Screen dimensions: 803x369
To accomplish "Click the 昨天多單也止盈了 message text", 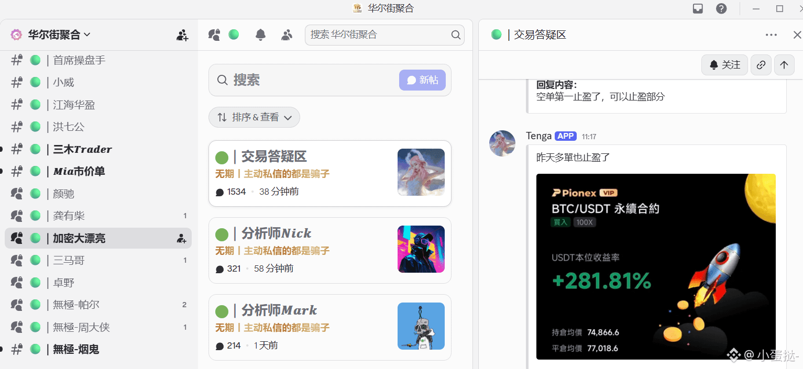I will click(573, 157).
